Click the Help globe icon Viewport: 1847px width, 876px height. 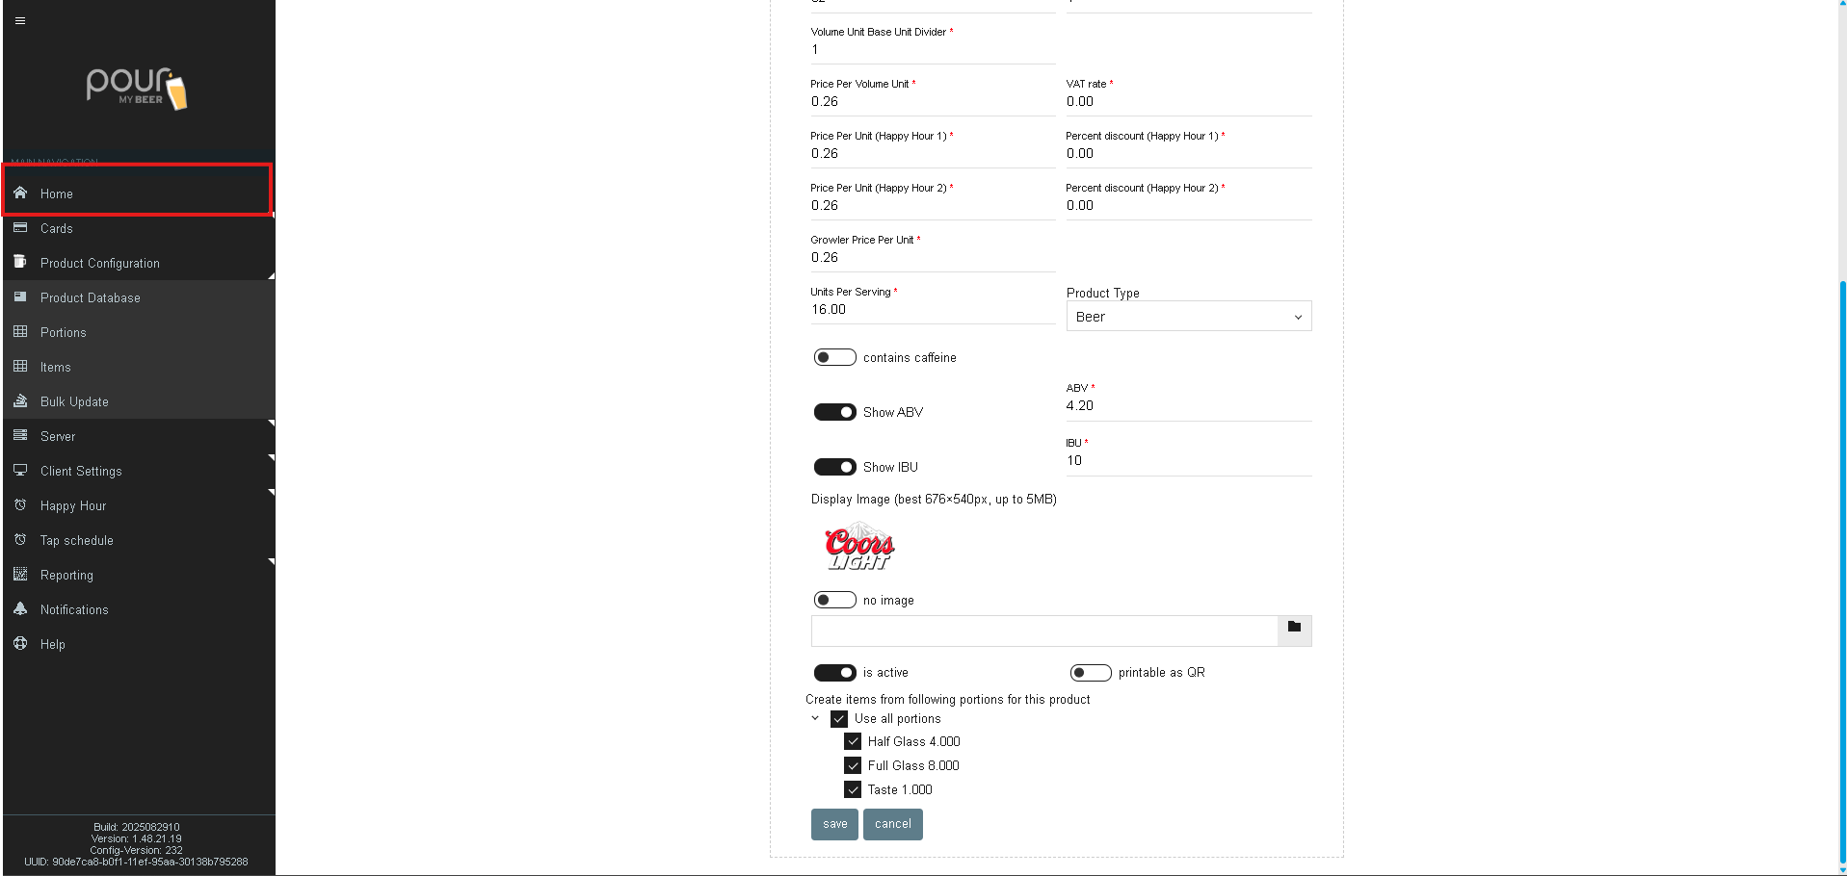(x=20, y=644)
